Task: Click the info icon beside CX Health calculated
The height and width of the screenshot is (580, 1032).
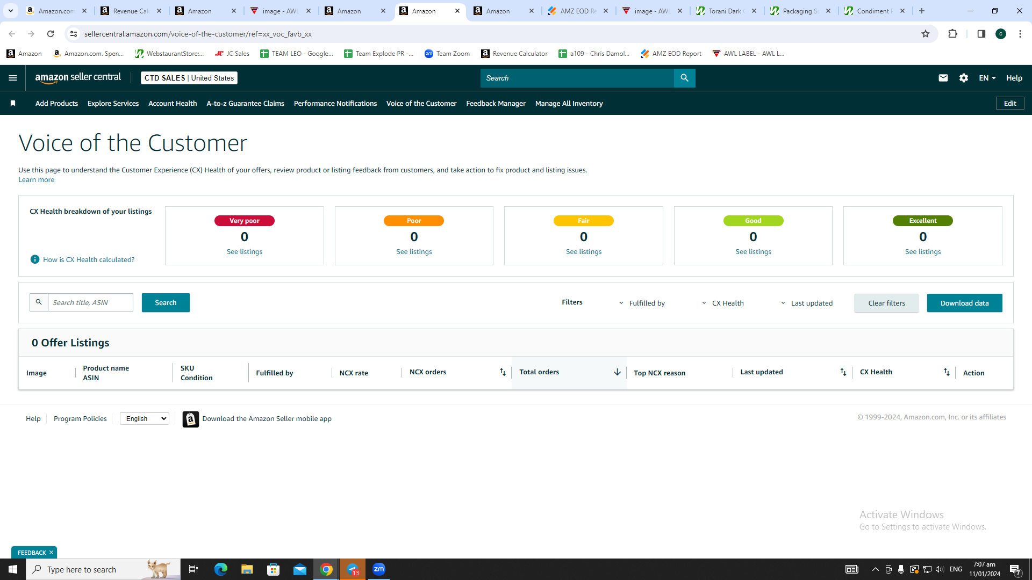Action: (x=35, y=259)
